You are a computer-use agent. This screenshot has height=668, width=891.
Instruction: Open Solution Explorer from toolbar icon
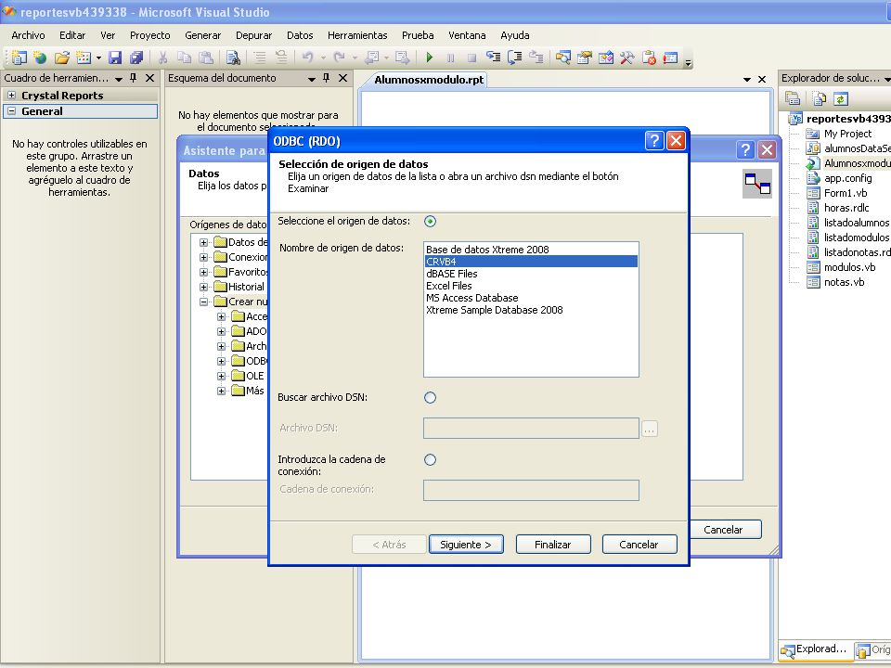563,58
